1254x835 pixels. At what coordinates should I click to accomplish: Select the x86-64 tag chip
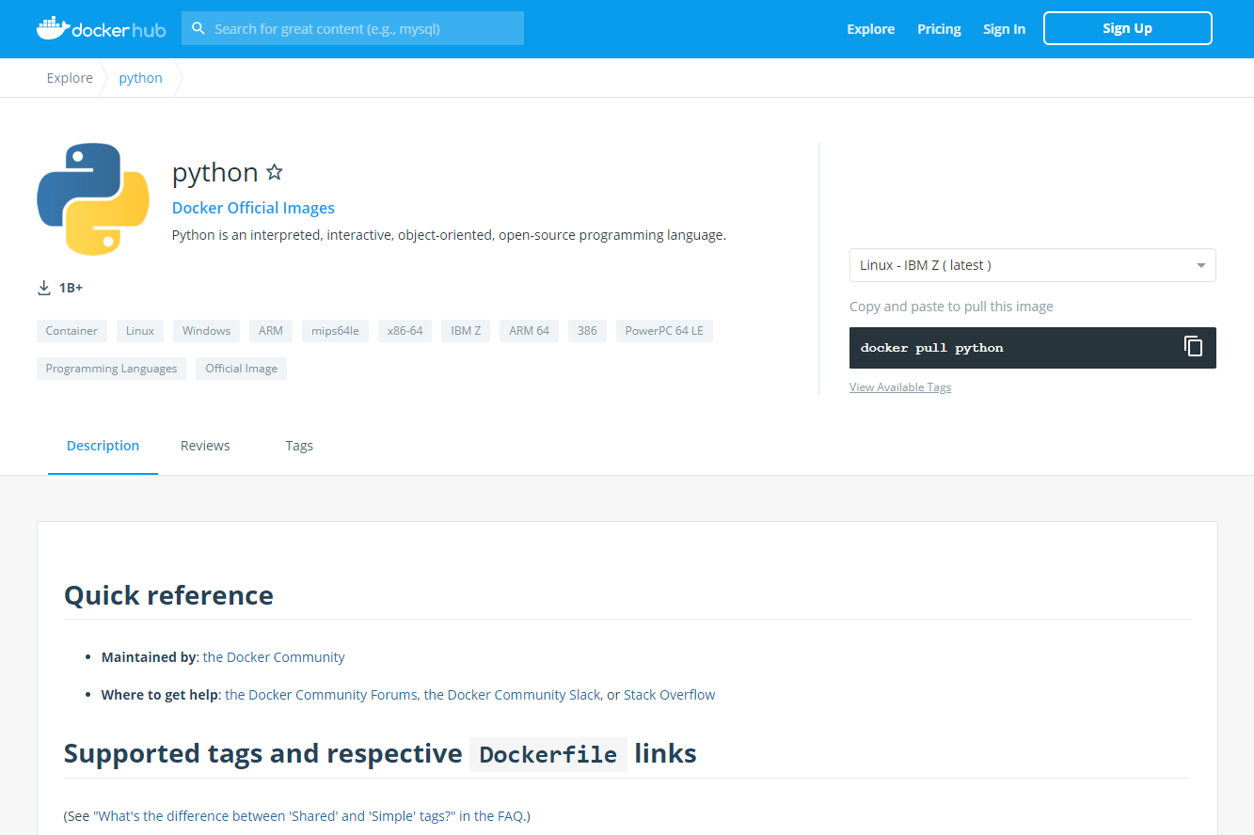click(405, 331)
